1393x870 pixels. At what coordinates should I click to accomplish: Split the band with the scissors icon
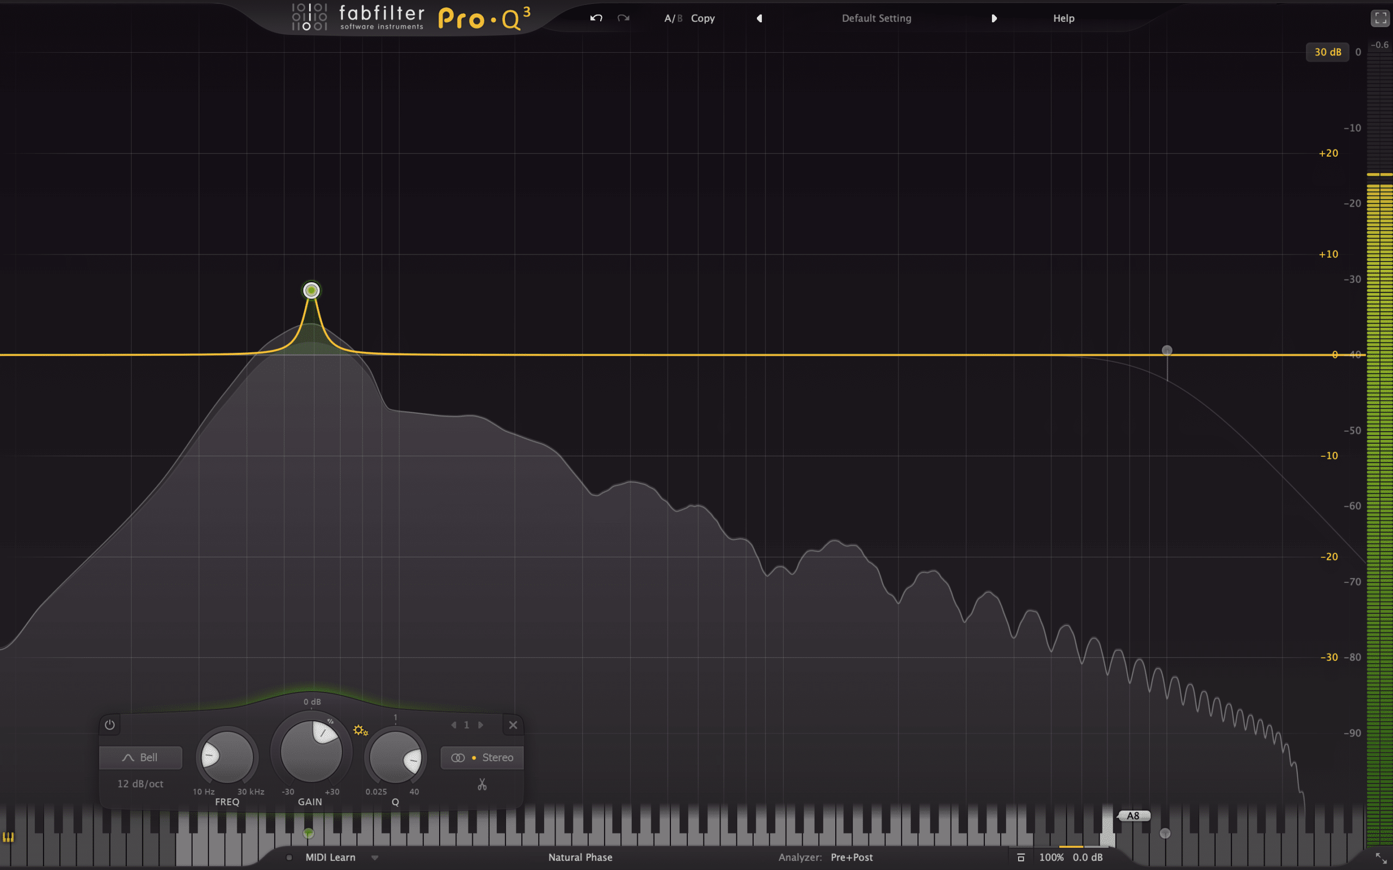point(482,784)
